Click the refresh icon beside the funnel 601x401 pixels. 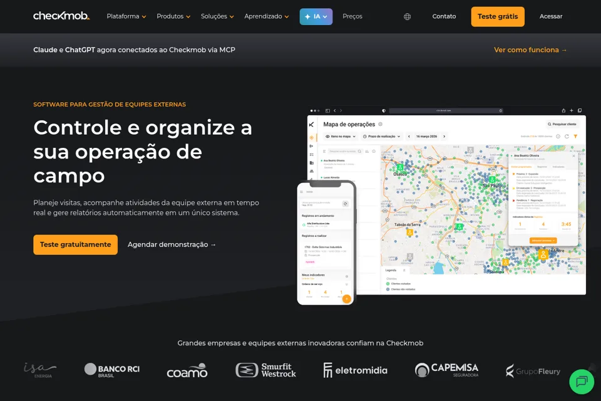click(x=567, y=136)
